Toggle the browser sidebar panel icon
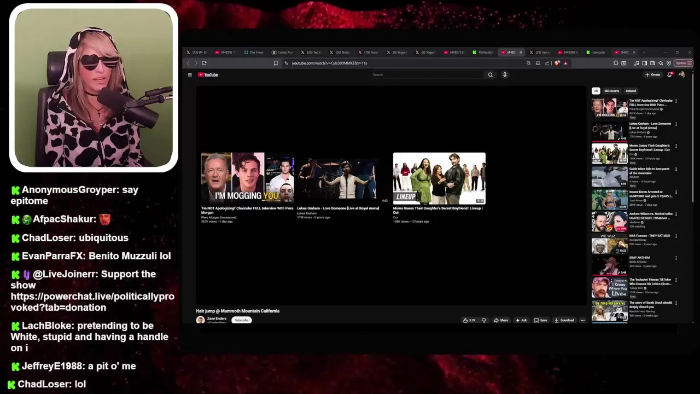The height and width of the screenshot is (394, 700). pos(644,63)
